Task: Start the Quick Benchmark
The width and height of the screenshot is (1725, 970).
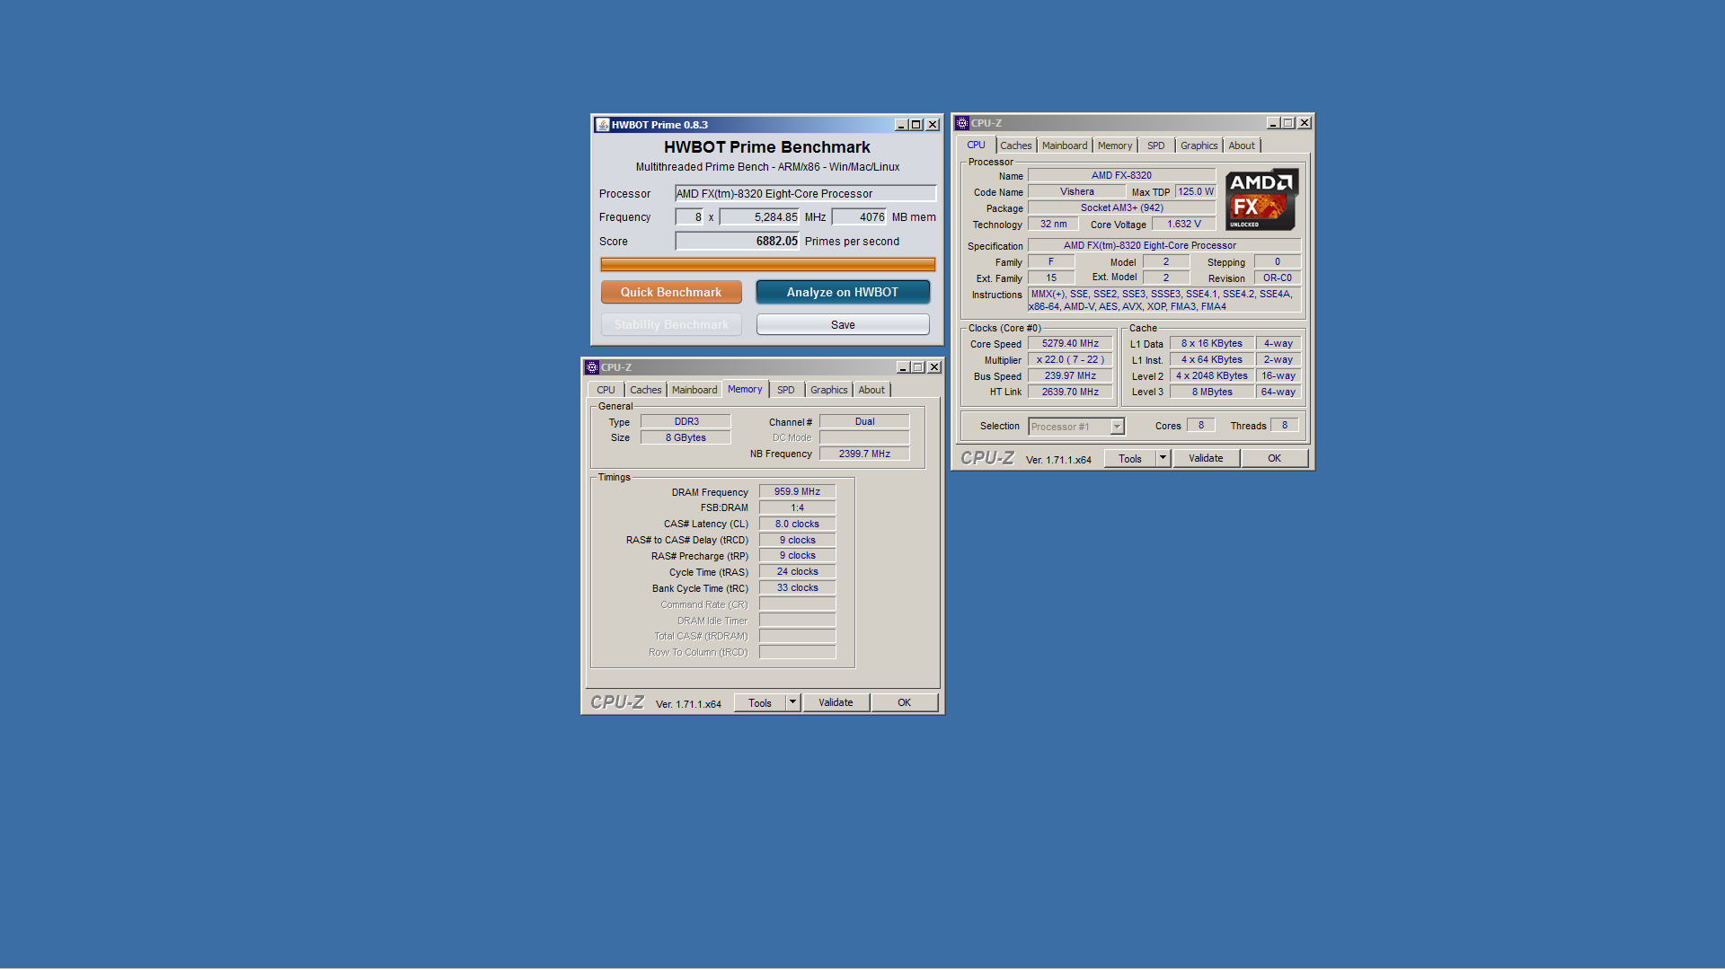Action: (x=671, y=292)
